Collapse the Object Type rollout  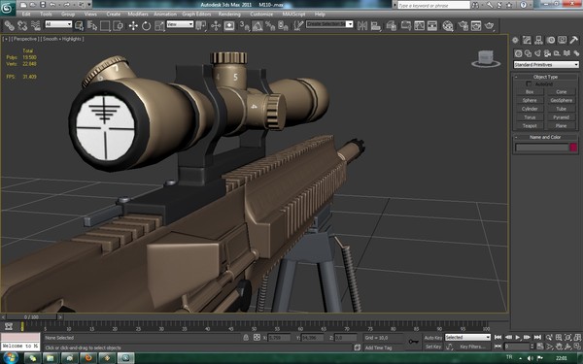pos(545,77)
